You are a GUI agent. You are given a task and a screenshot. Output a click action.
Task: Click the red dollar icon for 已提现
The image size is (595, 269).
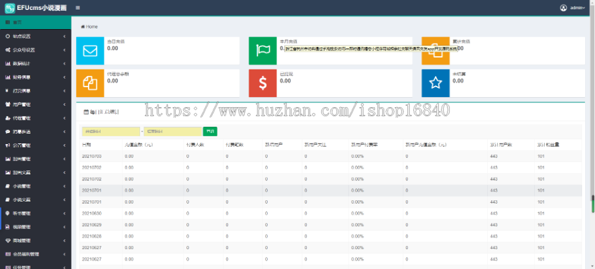pyautogui.click(x=262, y=83)
